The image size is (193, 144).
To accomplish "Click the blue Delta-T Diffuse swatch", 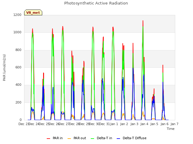I will pyautogui.click(x=118, y=139).
